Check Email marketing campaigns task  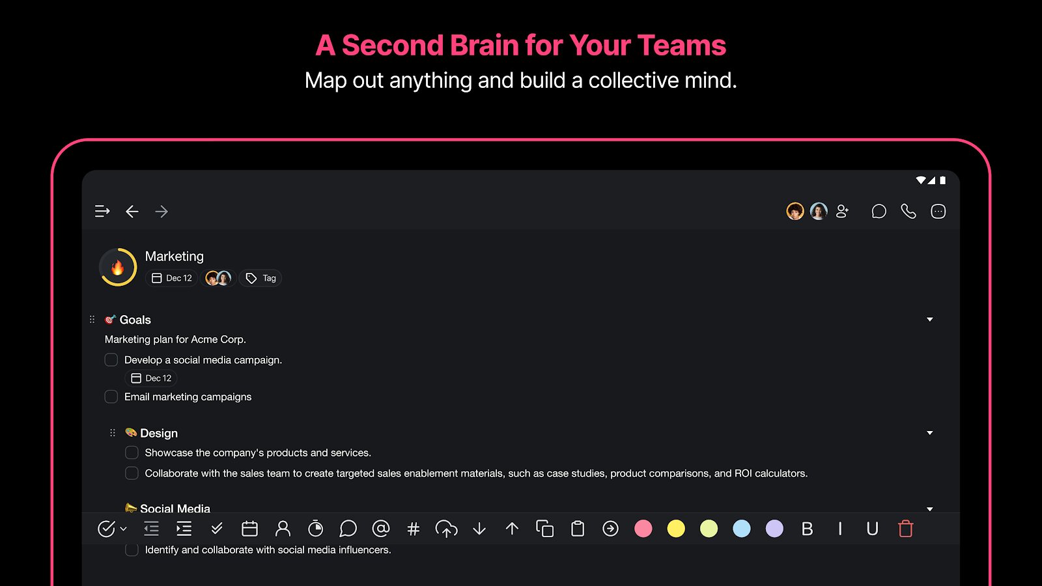[111, 397]
